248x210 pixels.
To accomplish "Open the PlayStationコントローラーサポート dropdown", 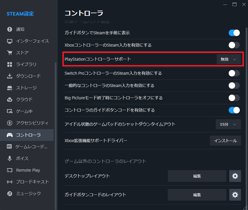I will click(x=229, y=59).
